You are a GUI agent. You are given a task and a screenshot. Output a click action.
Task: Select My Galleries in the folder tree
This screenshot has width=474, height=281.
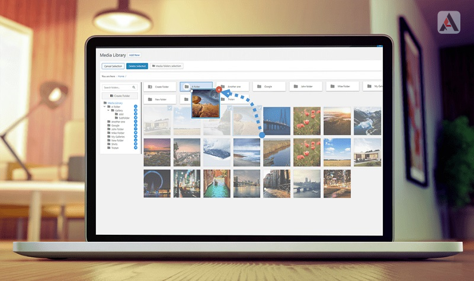(x=118, y=136)
